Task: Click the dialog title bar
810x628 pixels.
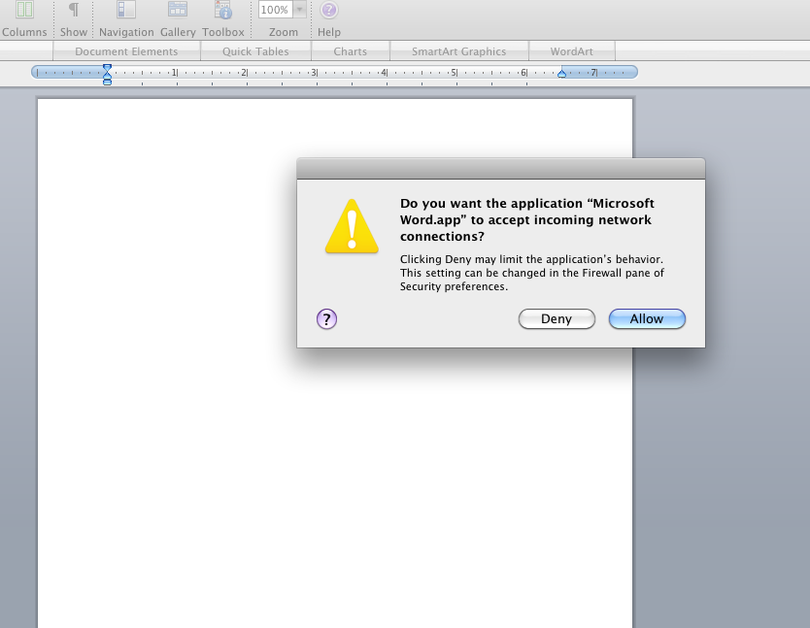Action: (x=500, y=169)
